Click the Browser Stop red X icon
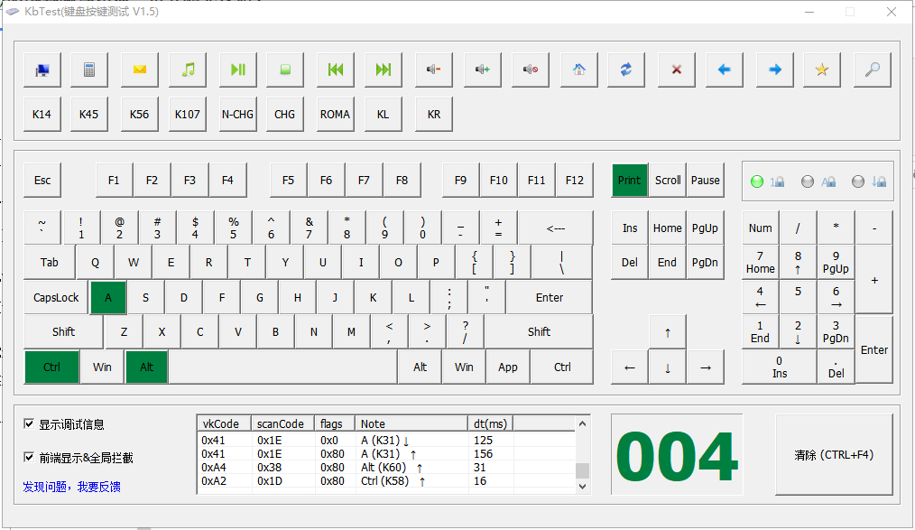Viewport: 915px width, 530px height. [x=677, y=70]
